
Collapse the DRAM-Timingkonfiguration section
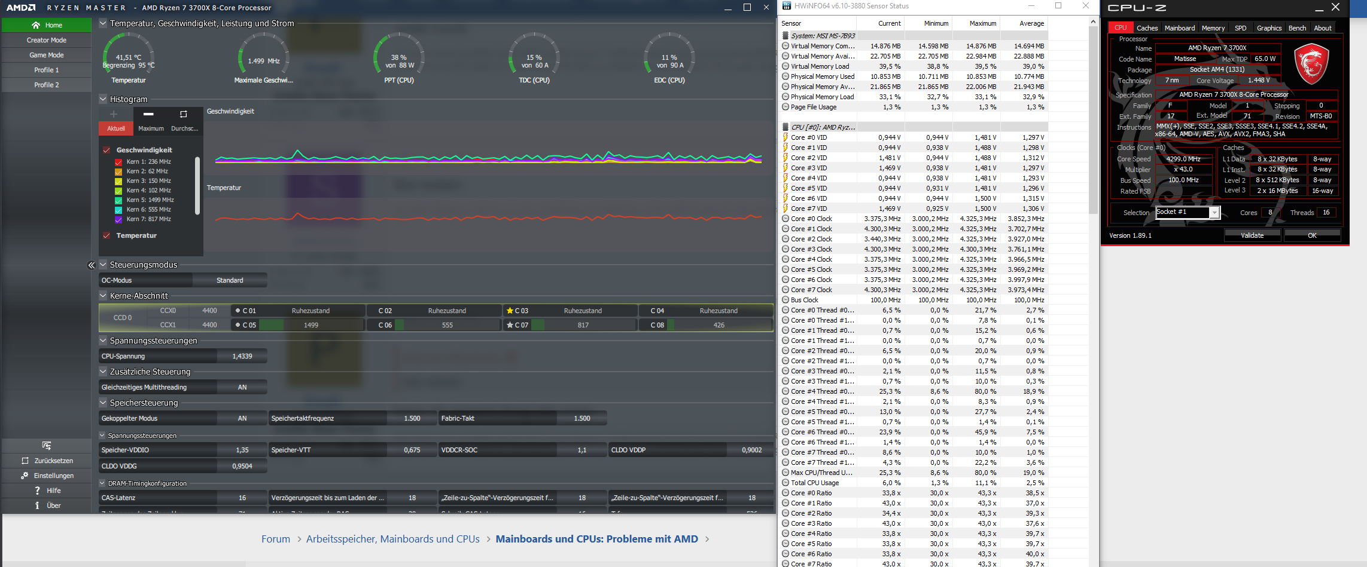point(102,483)
